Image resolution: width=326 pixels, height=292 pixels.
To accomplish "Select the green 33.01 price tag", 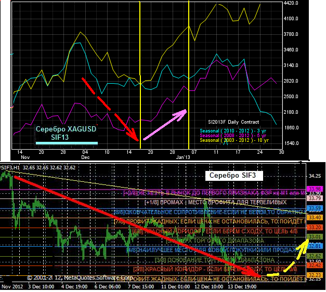I will pyautogui.click(x=315, y=237).
